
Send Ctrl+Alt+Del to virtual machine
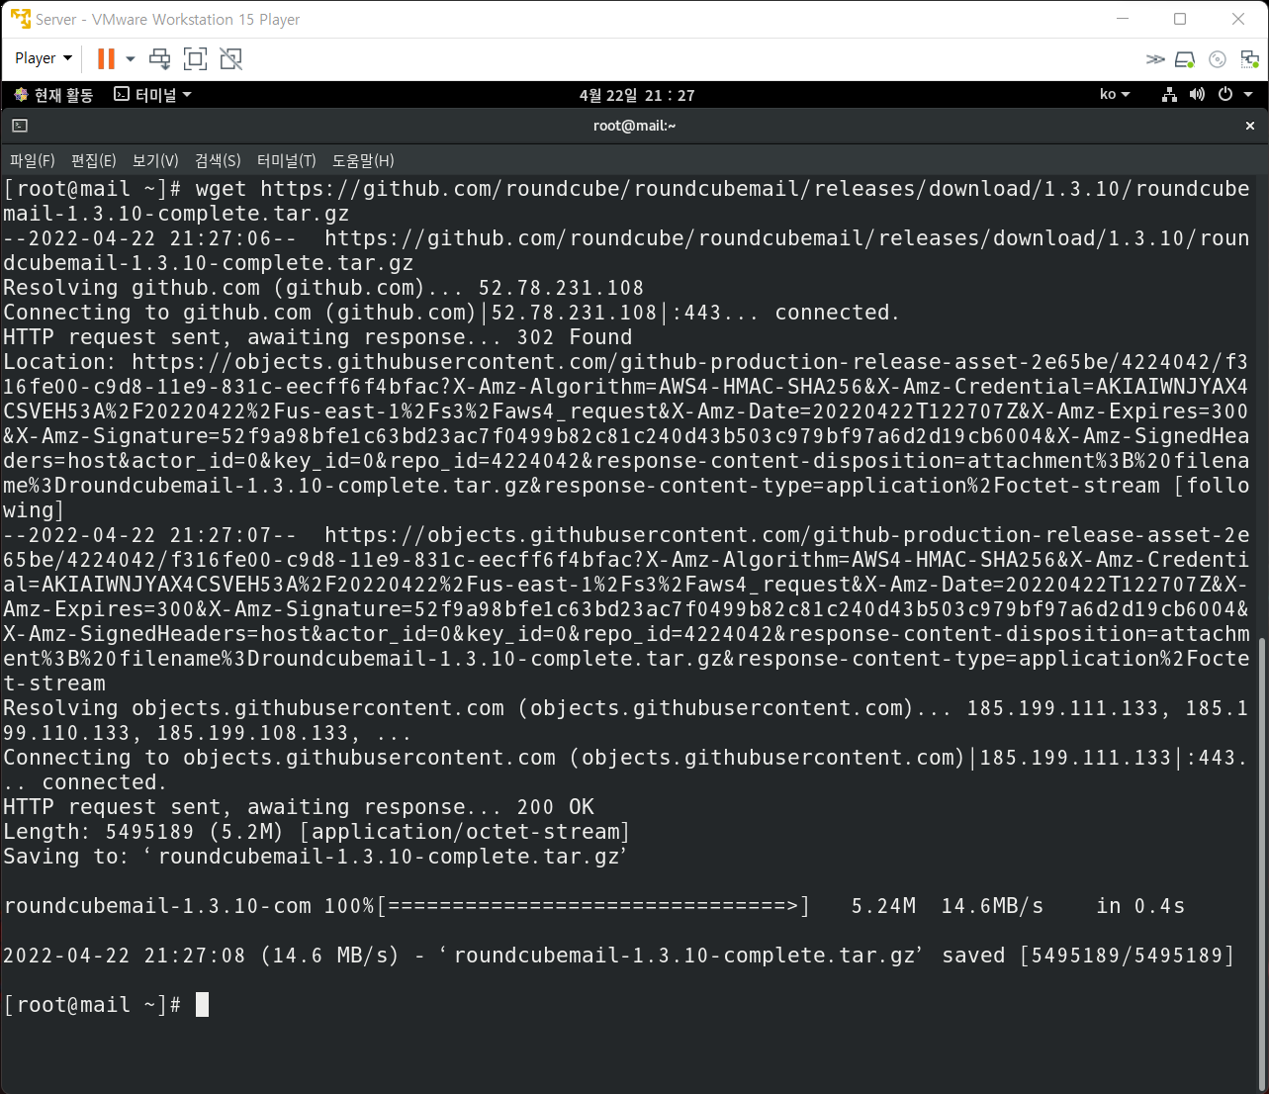159,59
